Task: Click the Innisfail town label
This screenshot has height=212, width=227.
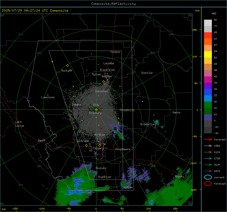Action: tap(102, 91)
